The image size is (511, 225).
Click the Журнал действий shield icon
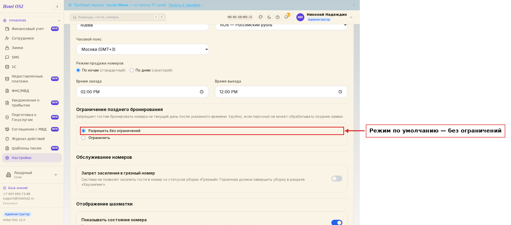pos(7,139)
